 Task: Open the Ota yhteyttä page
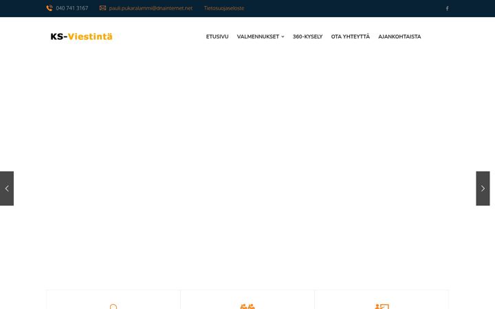[351, 36]
